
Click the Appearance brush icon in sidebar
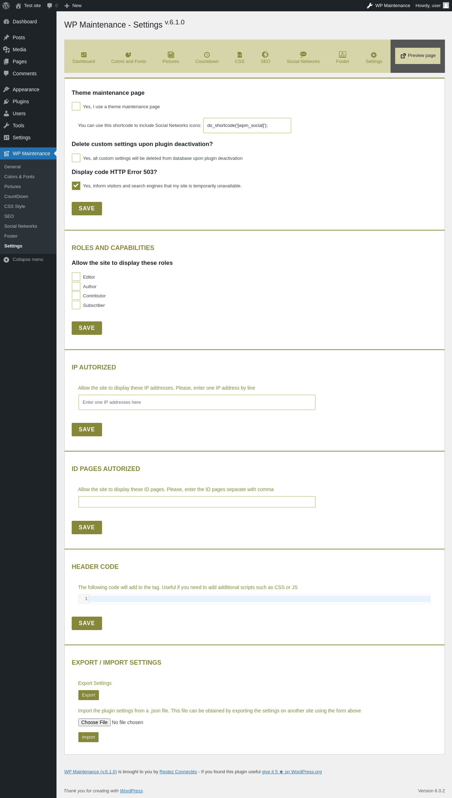[x=6, y=89]
